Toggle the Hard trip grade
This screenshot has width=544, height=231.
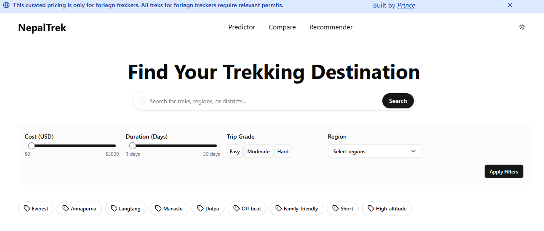tap(283, 152)
